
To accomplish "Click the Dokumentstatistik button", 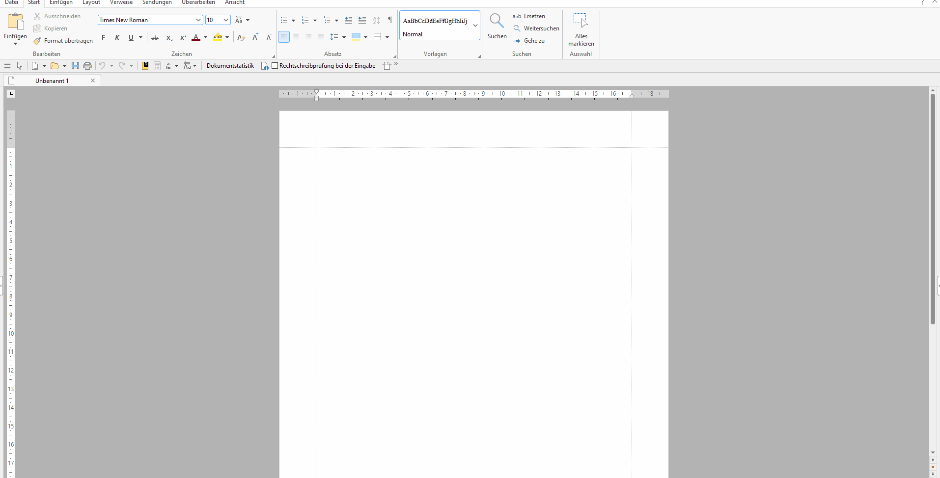I will [x=230, y=66].
